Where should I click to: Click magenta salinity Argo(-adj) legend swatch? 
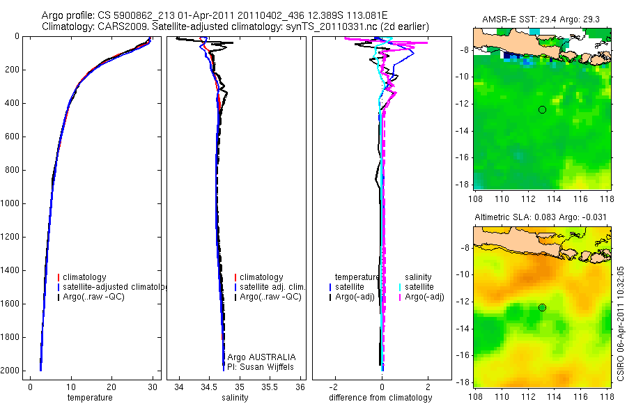400,297
